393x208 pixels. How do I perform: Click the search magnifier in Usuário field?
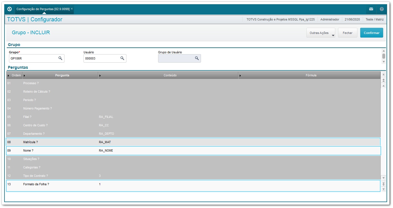(122, 58)
